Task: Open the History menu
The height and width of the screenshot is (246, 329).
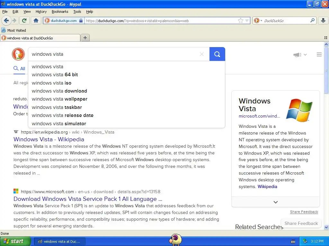Action: pyautogui.click(x=41, y=12)
